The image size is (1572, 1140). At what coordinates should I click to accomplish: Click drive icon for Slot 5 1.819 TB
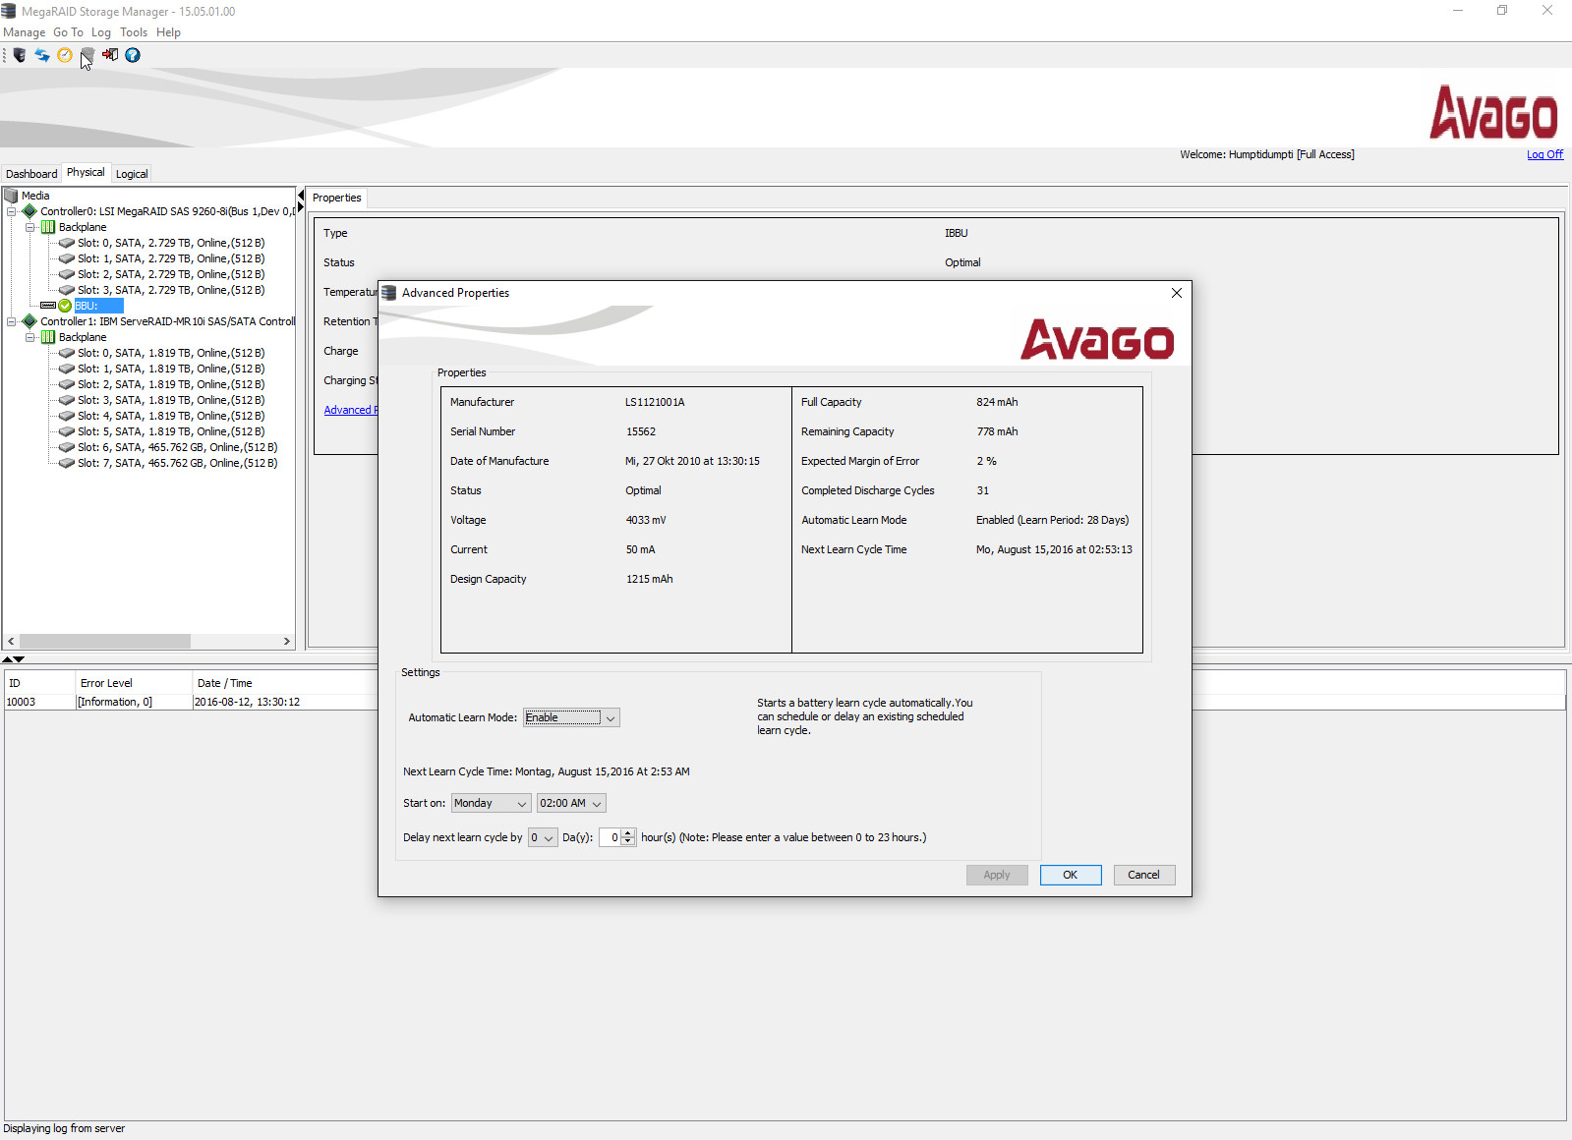click(x=67, y=431)
